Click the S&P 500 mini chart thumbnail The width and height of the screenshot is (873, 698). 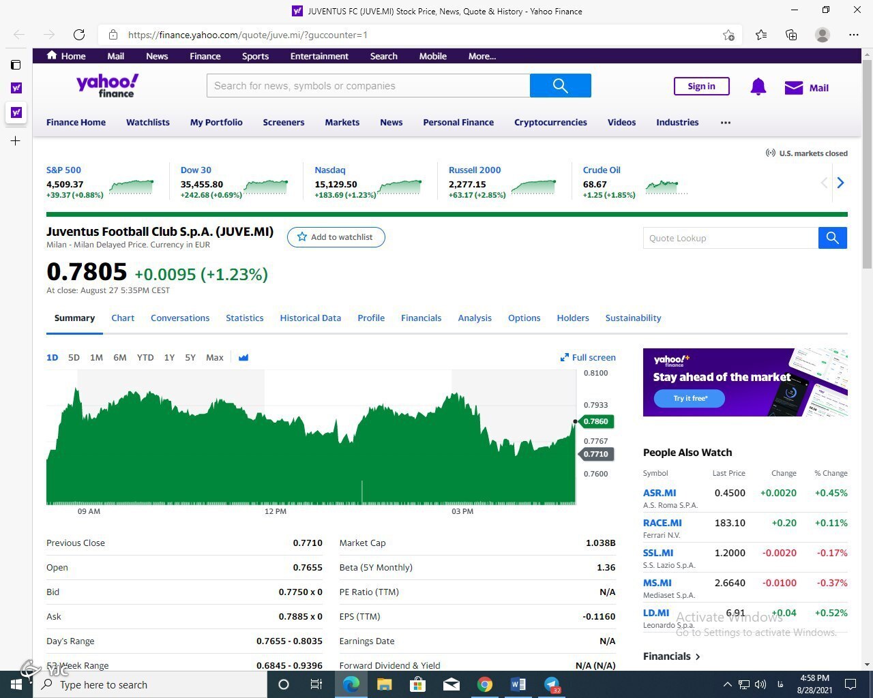pyautogui.click(x=132, y=186)
